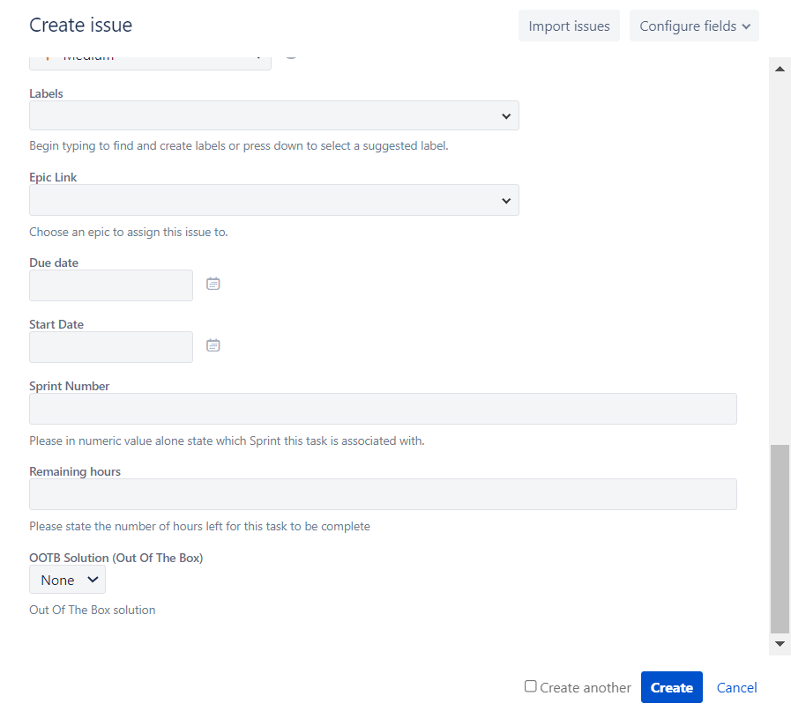Open the partially visible Medium priority dropdown
The image size is (791, 718).
pos(150,63)
